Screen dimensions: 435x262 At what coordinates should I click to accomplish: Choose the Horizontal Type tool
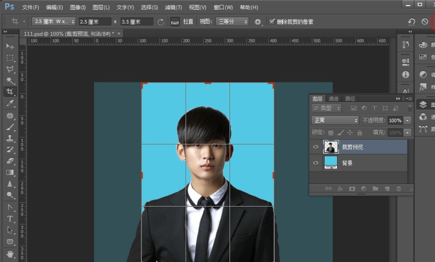click(x=9, y=219)
